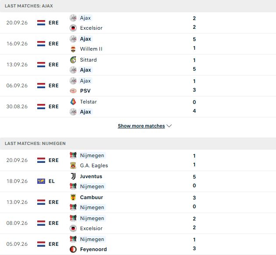Viewport: 276px width, 255px height.
Task: Select the Last Matches: Ajax header
Action: click(29, 6)
